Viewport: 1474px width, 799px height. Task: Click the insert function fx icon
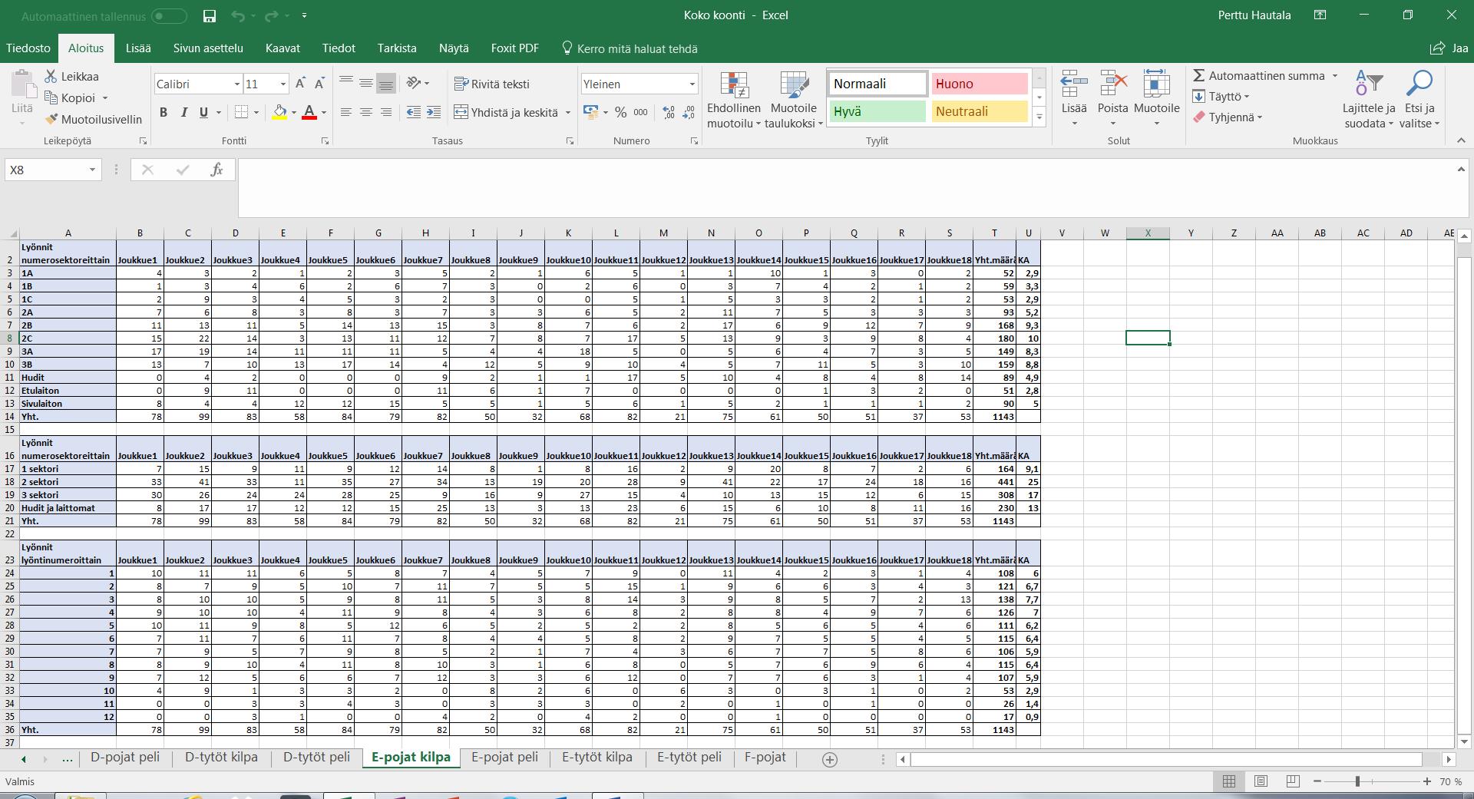216,170
